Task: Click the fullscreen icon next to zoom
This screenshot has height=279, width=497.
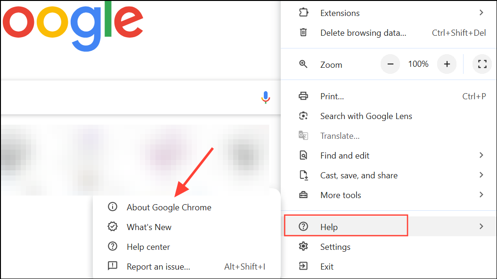Action: (481, 64)
